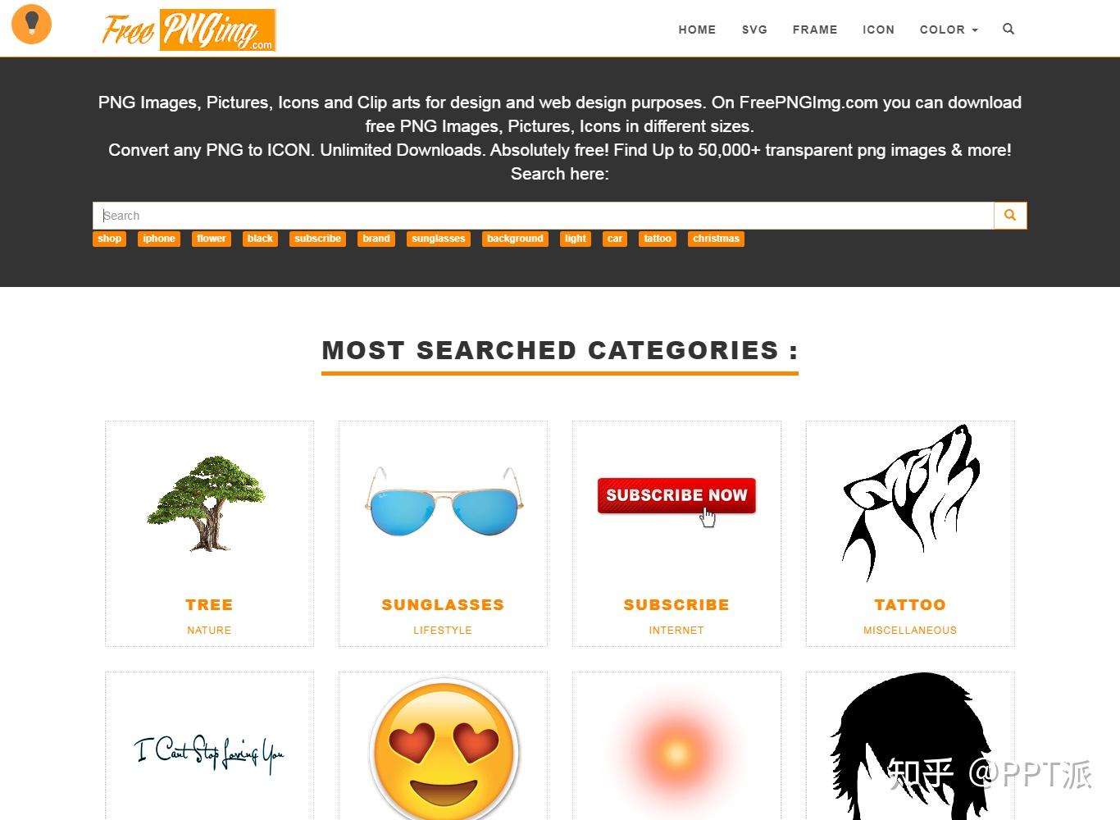
Task: Open the blue sunglasses image
Action: [x=444, y=501]
